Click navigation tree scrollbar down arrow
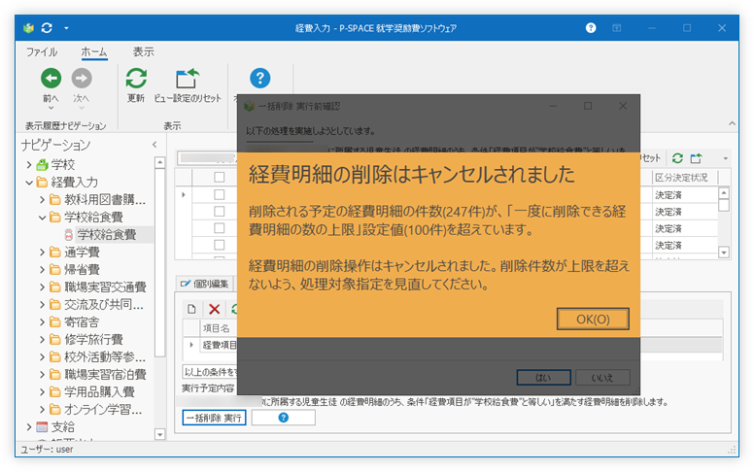This screenshot has height=472, width=754. (x=160, y=434)
